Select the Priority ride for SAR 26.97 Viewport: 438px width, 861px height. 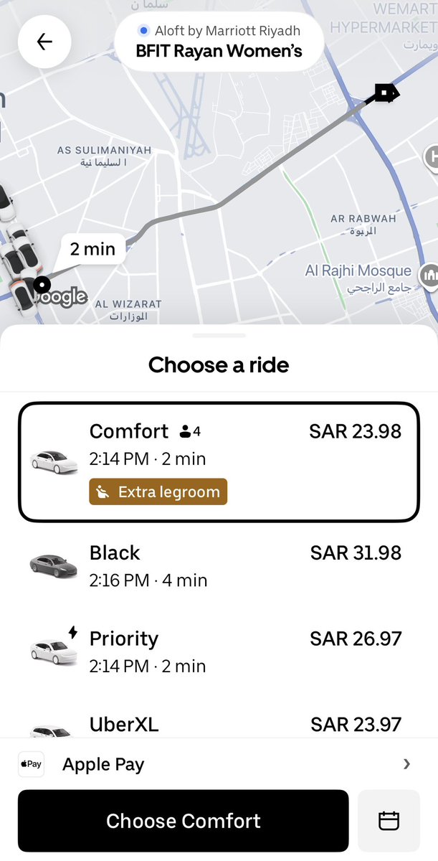tap(219, 651)
